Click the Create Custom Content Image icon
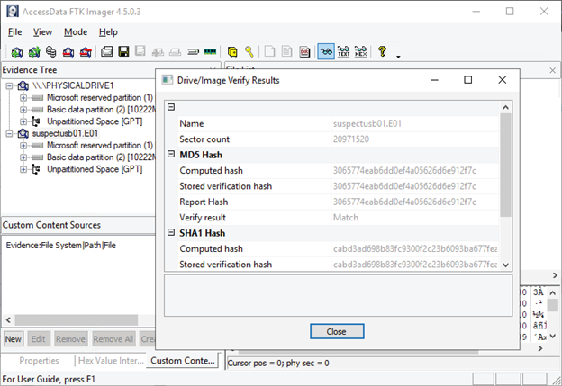The image size is (562, 386). point(175,52)
